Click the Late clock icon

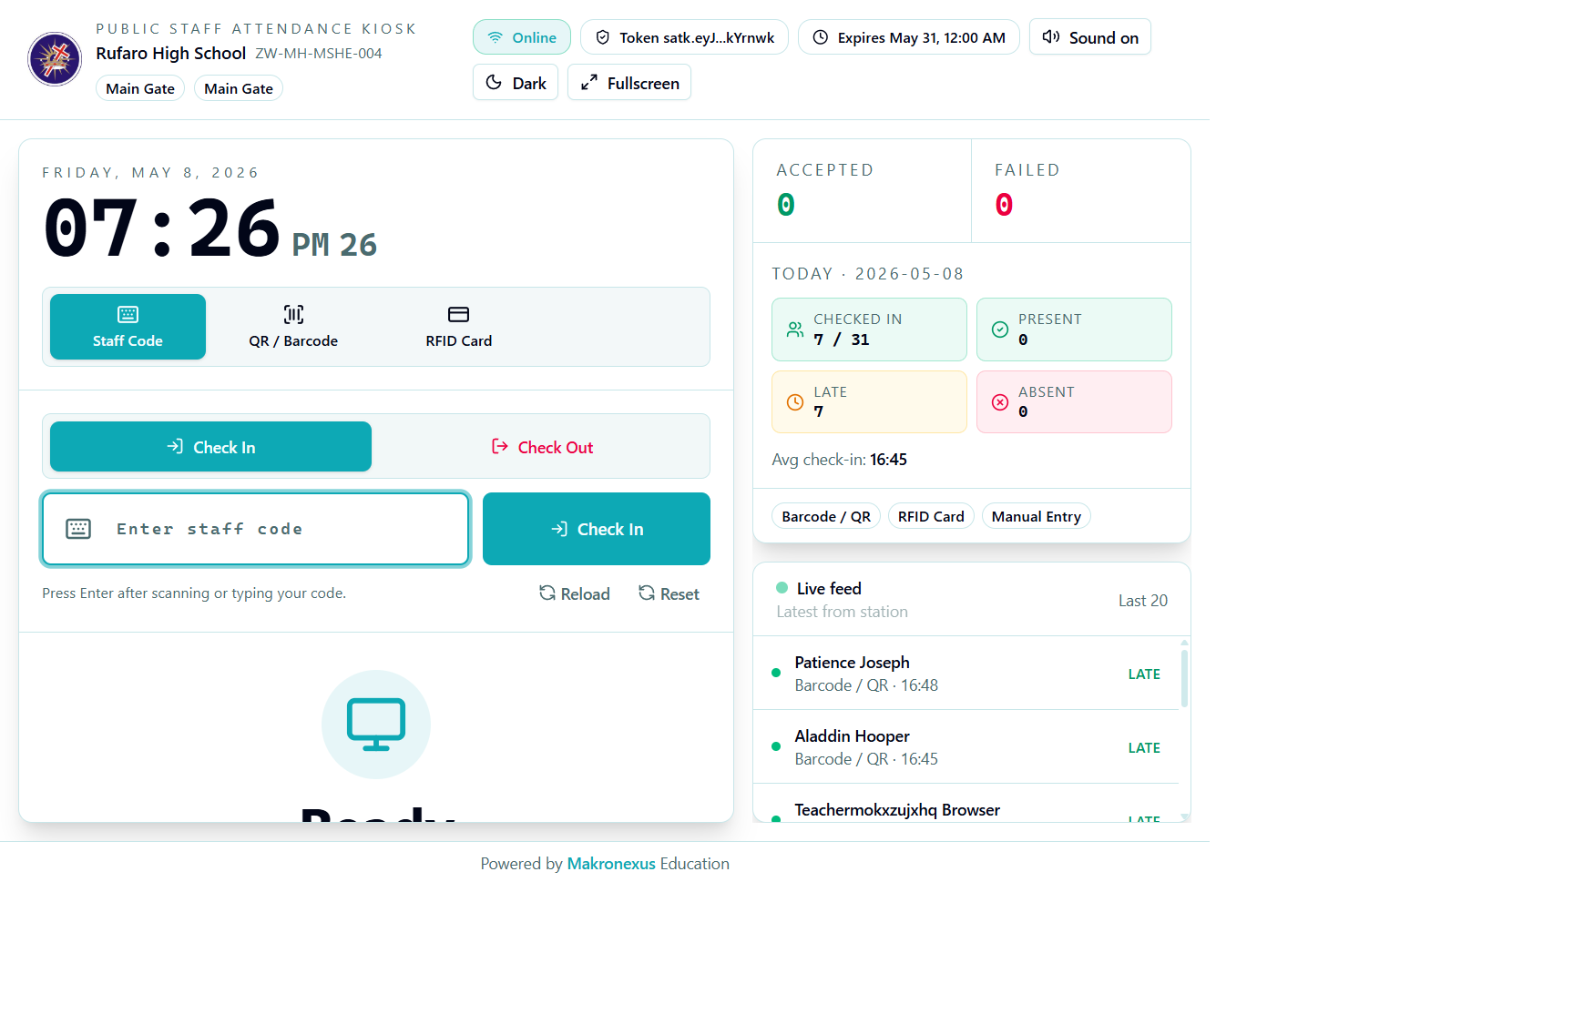795,402
